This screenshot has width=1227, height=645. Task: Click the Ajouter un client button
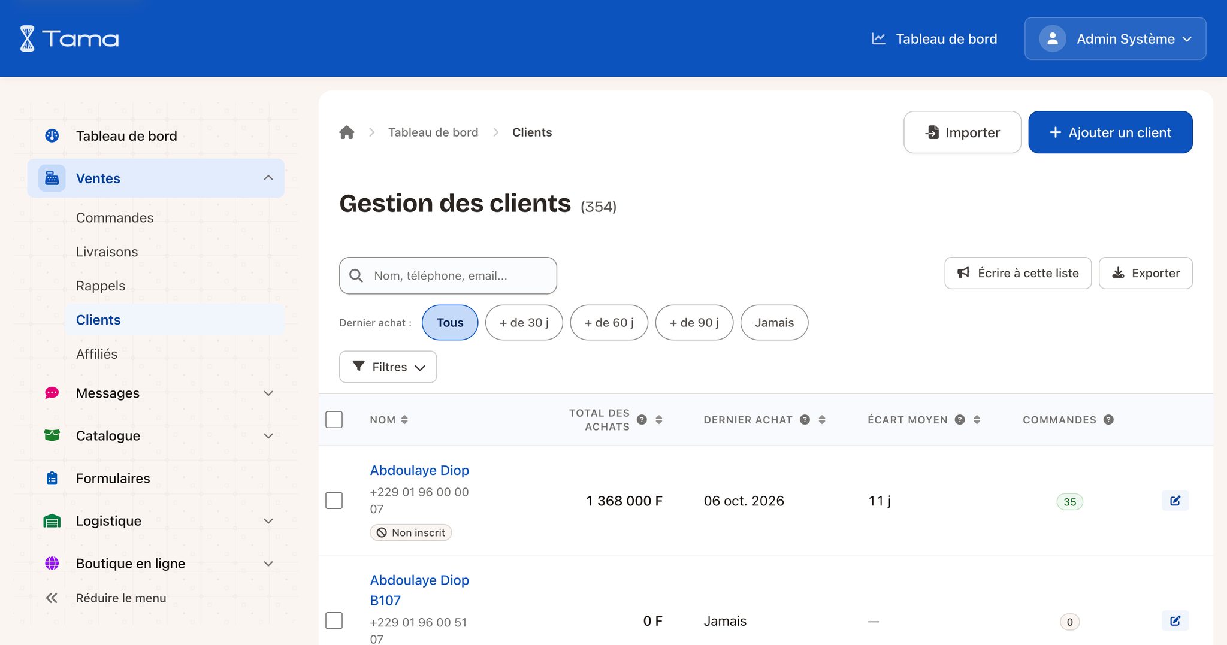coord(1110,132)
